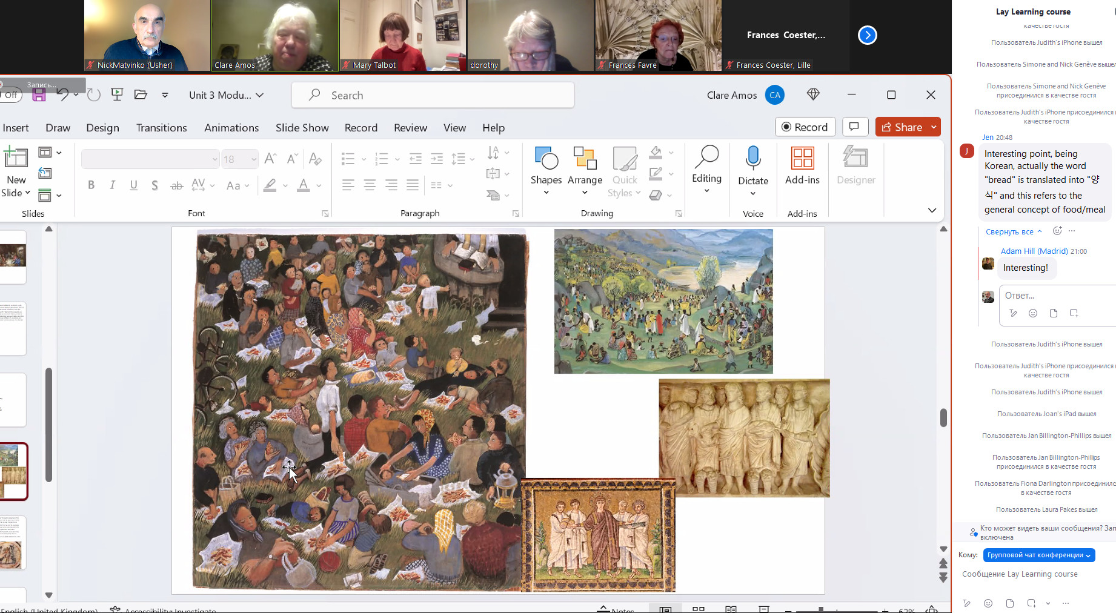Toggle AutoSave Off switch
Screen dimensions: 1116x613
coord(11,95)
